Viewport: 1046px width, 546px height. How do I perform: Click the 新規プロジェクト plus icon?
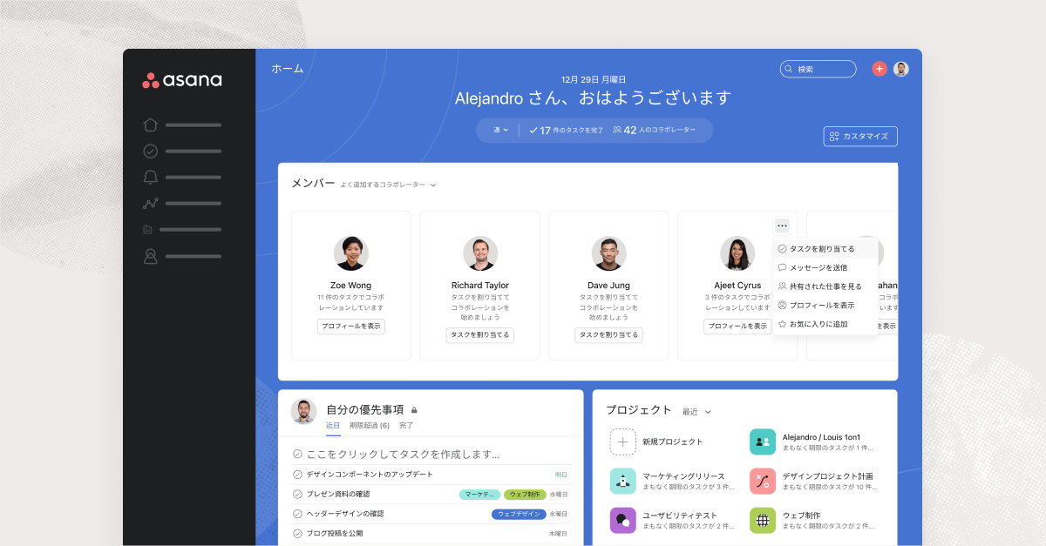622,442
